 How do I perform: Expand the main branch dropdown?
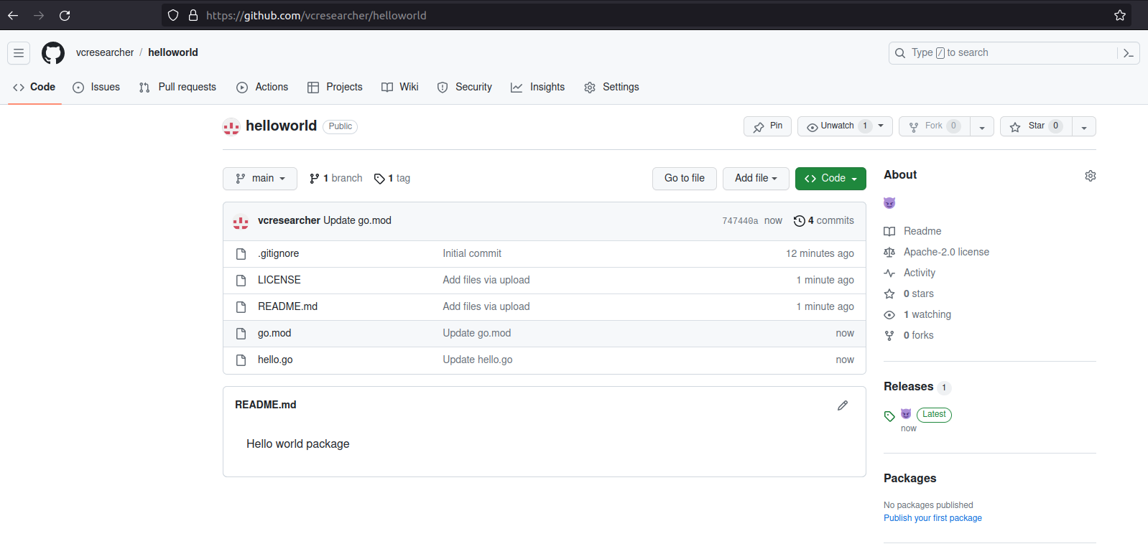(x=260, y=179)
